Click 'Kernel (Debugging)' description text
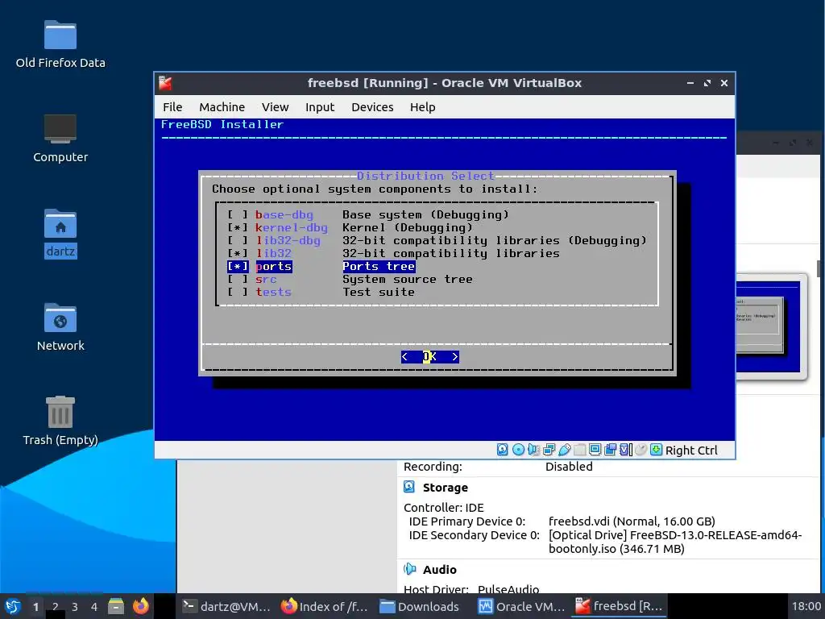Screen dimensions: 825x619 [x=407, y=228]
